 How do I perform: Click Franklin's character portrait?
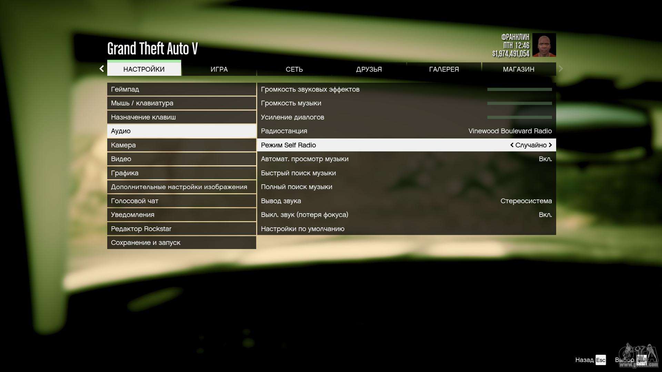click(544, 45)
